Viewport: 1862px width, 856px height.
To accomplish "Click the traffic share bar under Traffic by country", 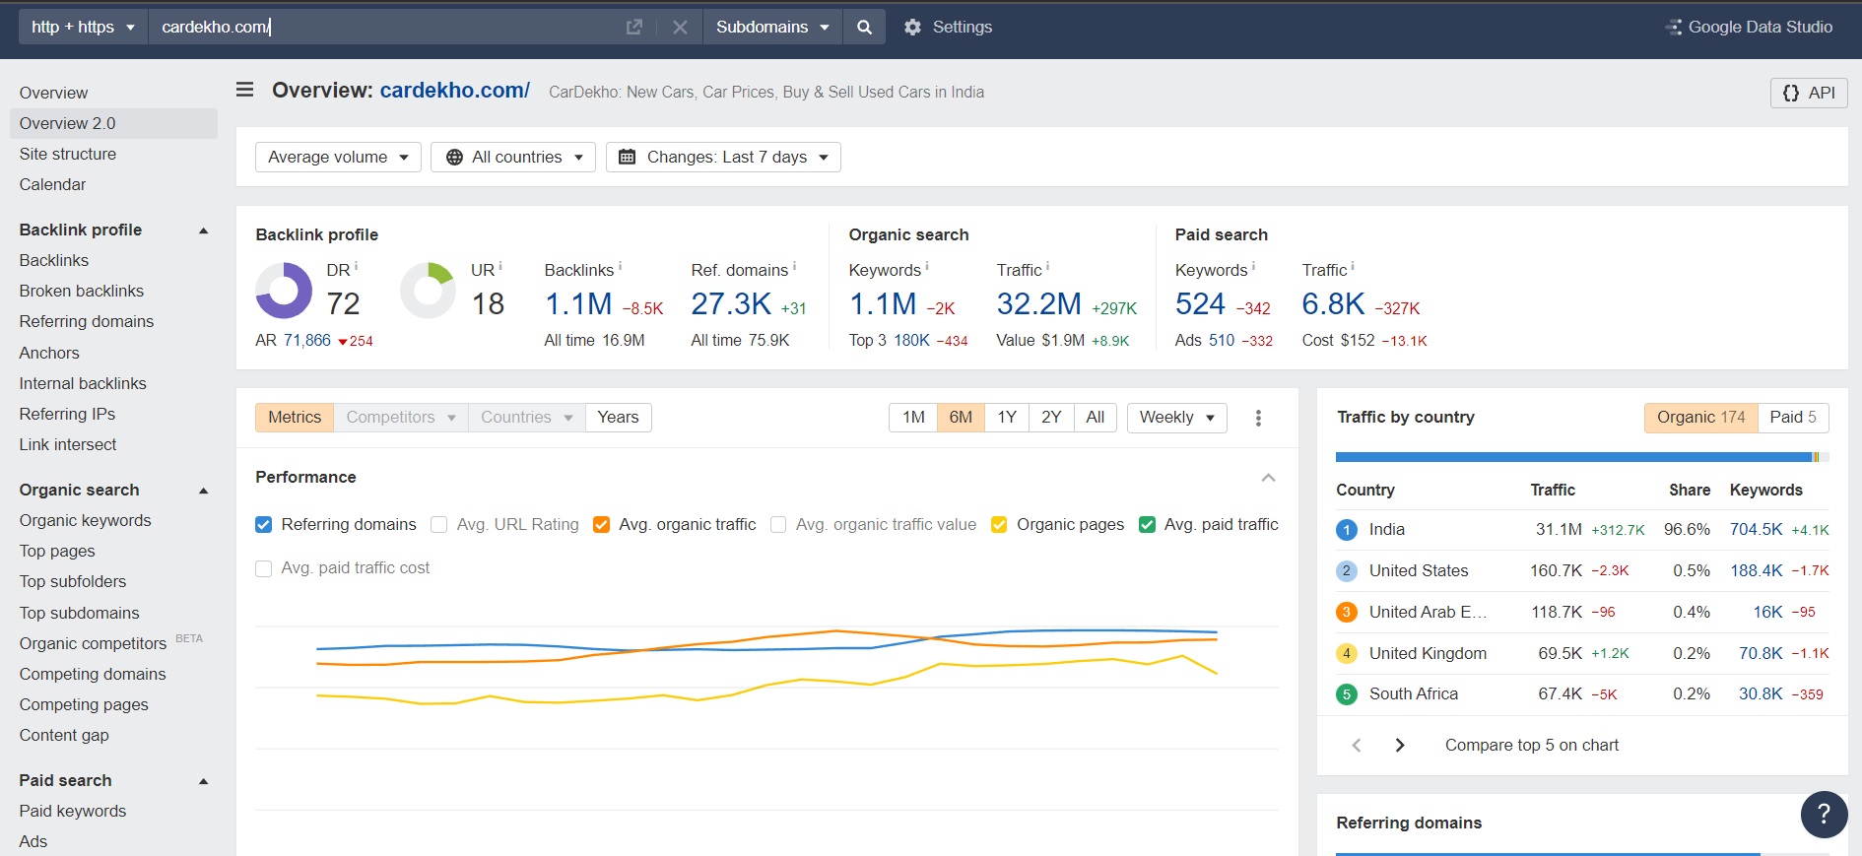I will coord(1582,457).
